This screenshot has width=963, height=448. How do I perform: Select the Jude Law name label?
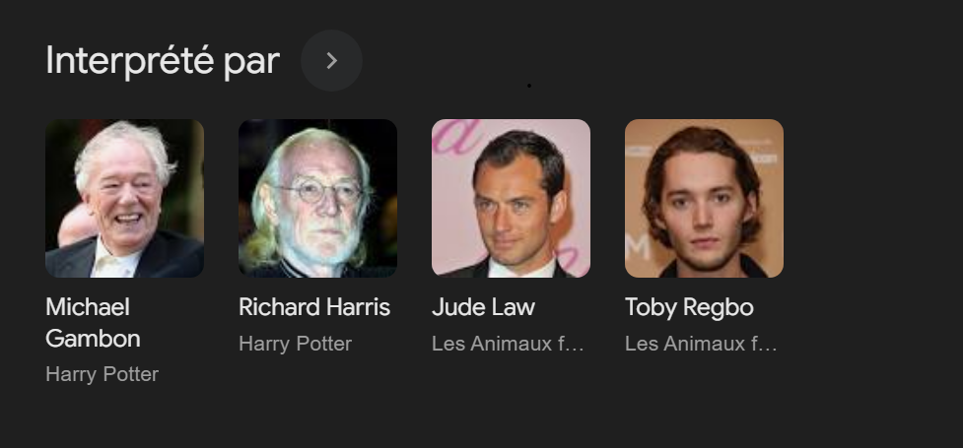click(x=483, y=307)
